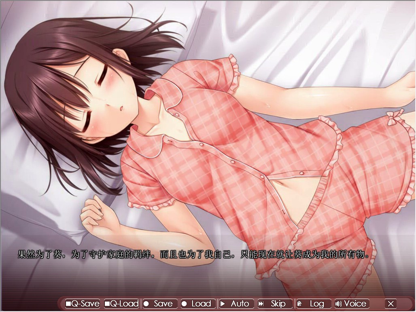Open the backlog with the Log button
Viewport: 416px width, 312px height.
point(314,304)
